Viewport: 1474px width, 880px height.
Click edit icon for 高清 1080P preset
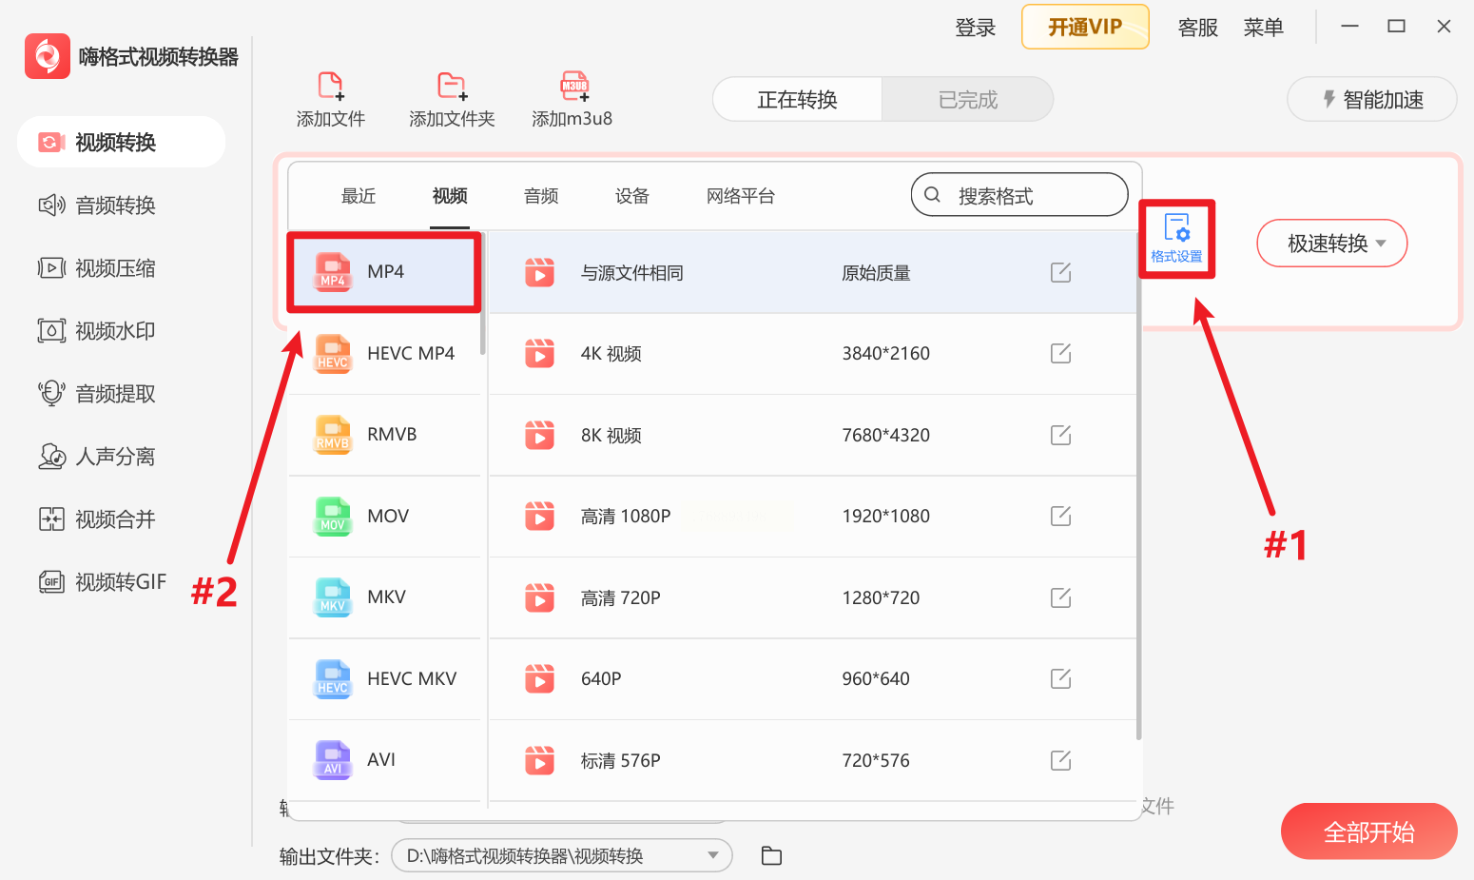click(x=1060, y=517)
